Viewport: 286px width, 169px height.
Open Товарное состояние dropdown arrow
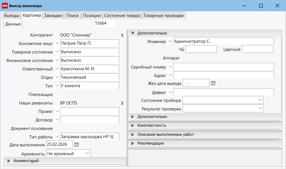pyautogui.click(x=57, y=52)
